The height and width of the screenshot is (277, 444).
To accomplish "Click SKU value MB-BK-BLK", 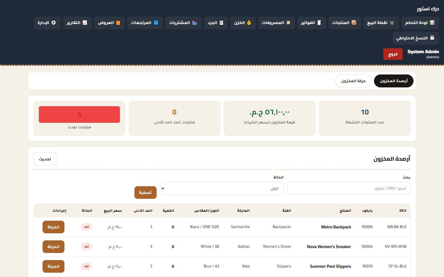I will click(397, 227).
